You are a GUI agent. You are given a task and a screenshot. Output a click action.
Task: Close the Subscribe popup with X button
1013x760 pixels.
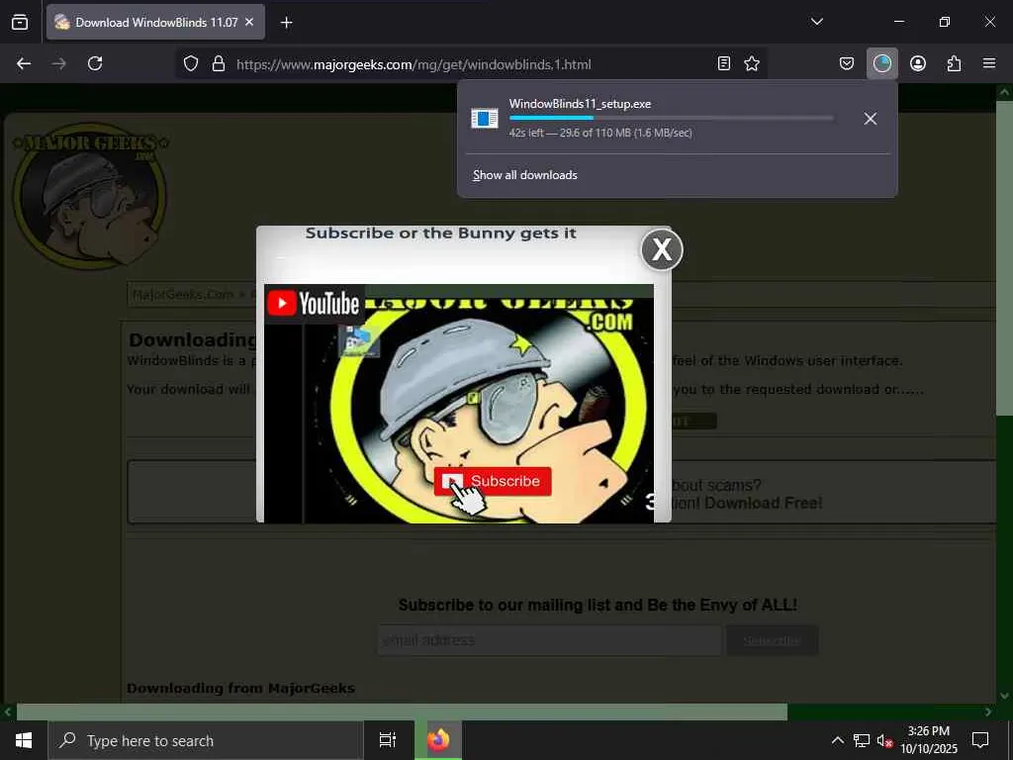point(662,249)
